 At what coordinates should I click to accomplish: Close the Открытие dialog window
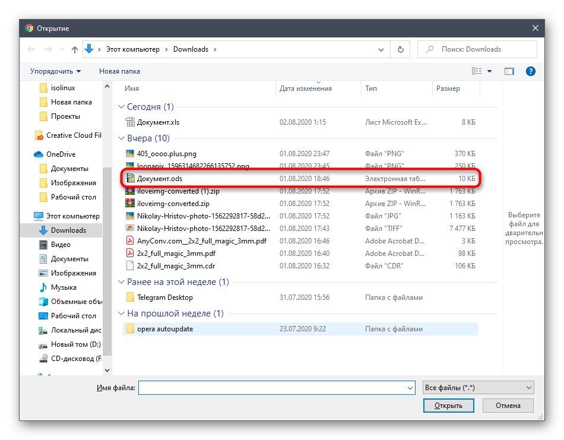536,28
